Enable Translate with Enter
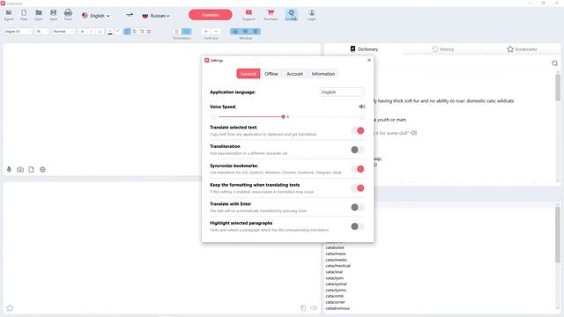The image size is (564, 317). coord(358,207)
